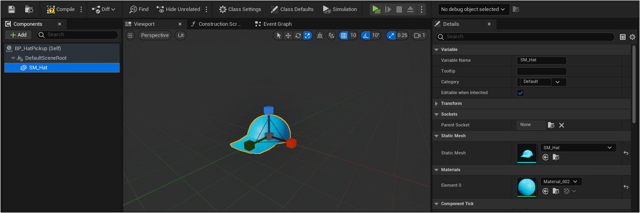Choose the Select mode cursor icon
The width and height of the screenshot is (640, 213).
pos(278,35)
